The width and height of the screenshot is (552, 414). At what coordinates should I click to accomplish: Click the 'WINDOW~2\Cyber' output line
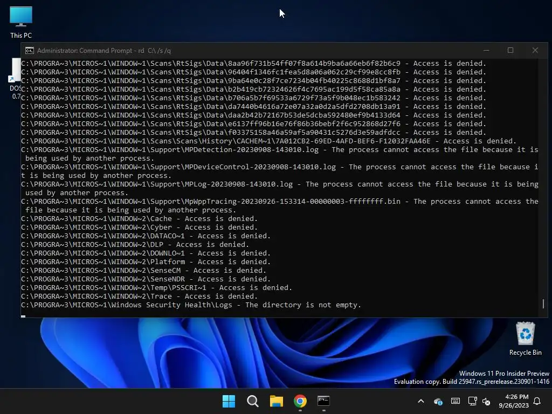140,227
